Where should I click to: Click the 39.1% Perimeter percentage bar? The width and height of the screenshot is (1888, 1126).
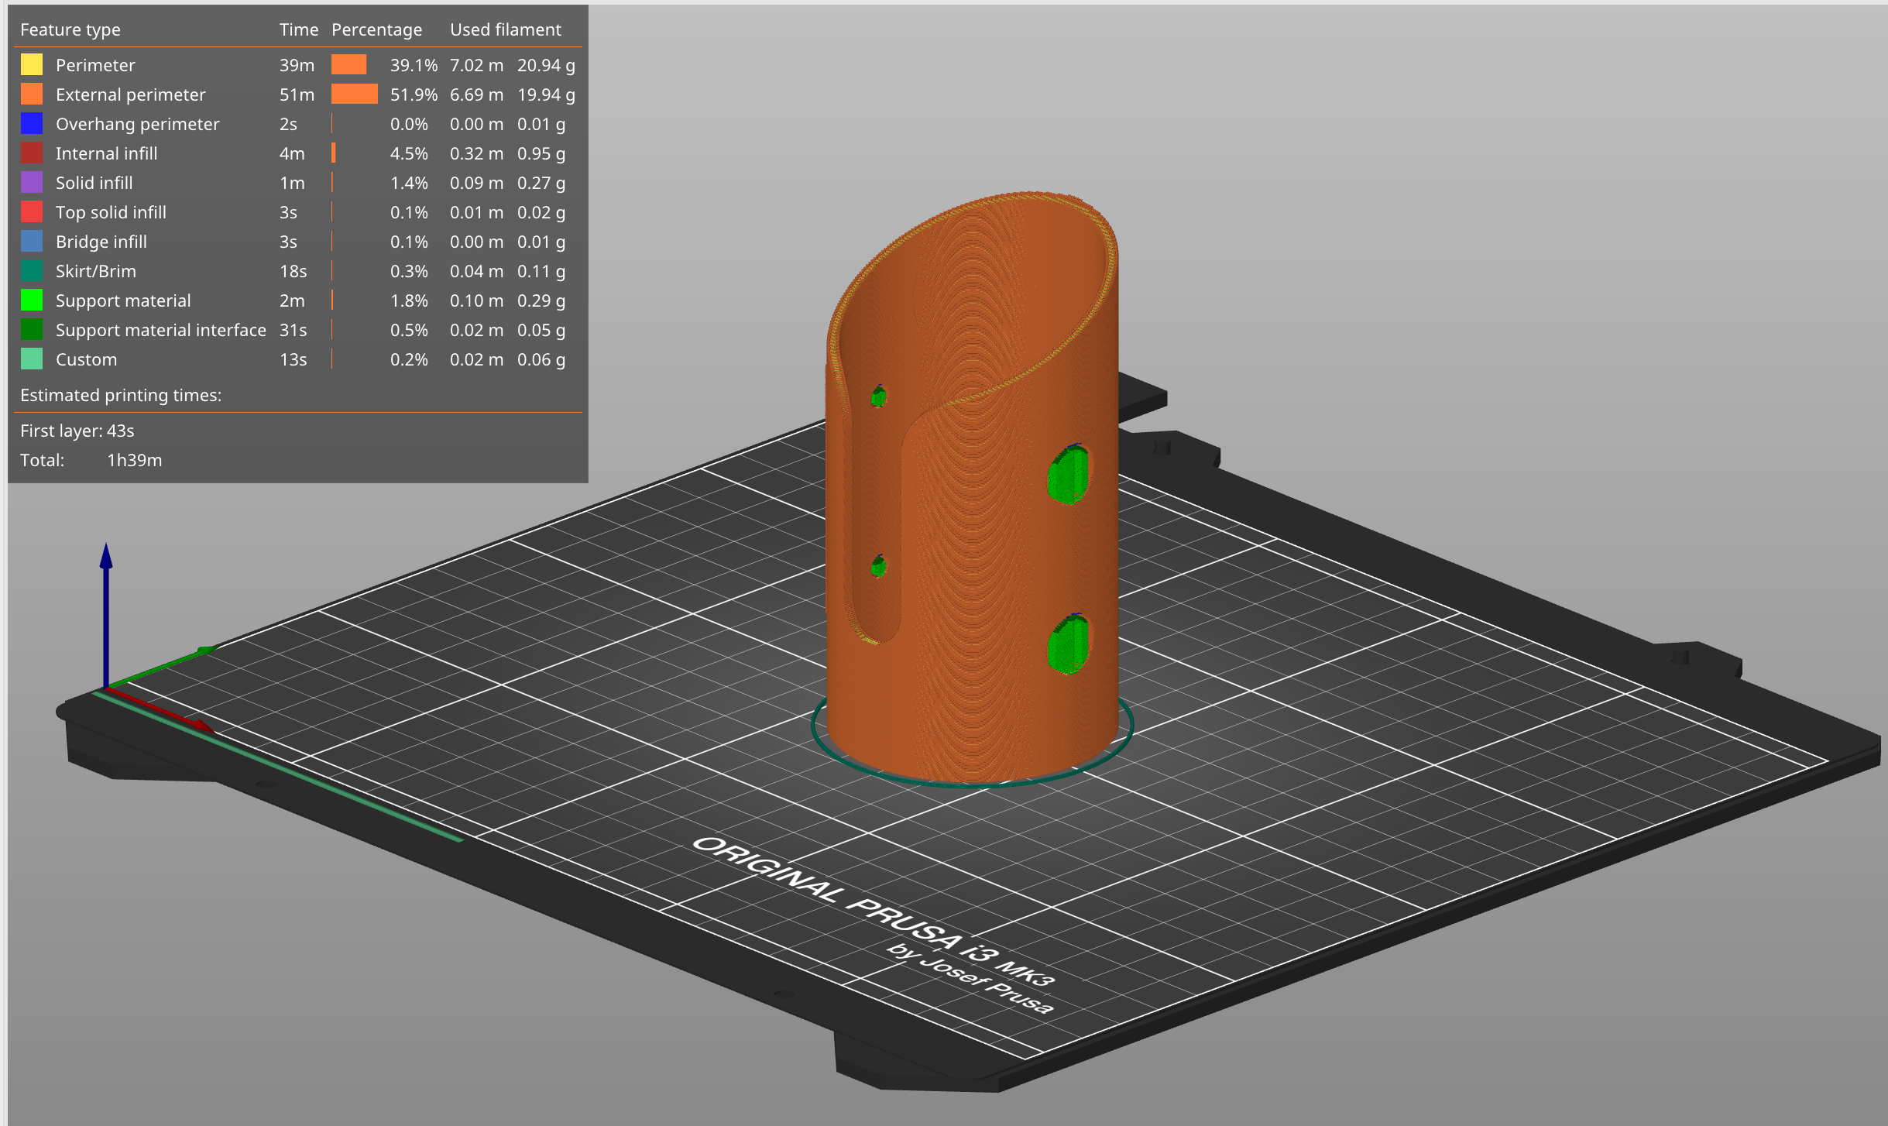(x=349, y=64)
